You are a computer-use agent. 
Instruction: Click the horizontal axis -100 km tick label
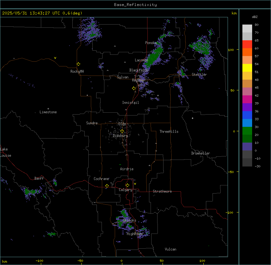[x=39, y=261]
